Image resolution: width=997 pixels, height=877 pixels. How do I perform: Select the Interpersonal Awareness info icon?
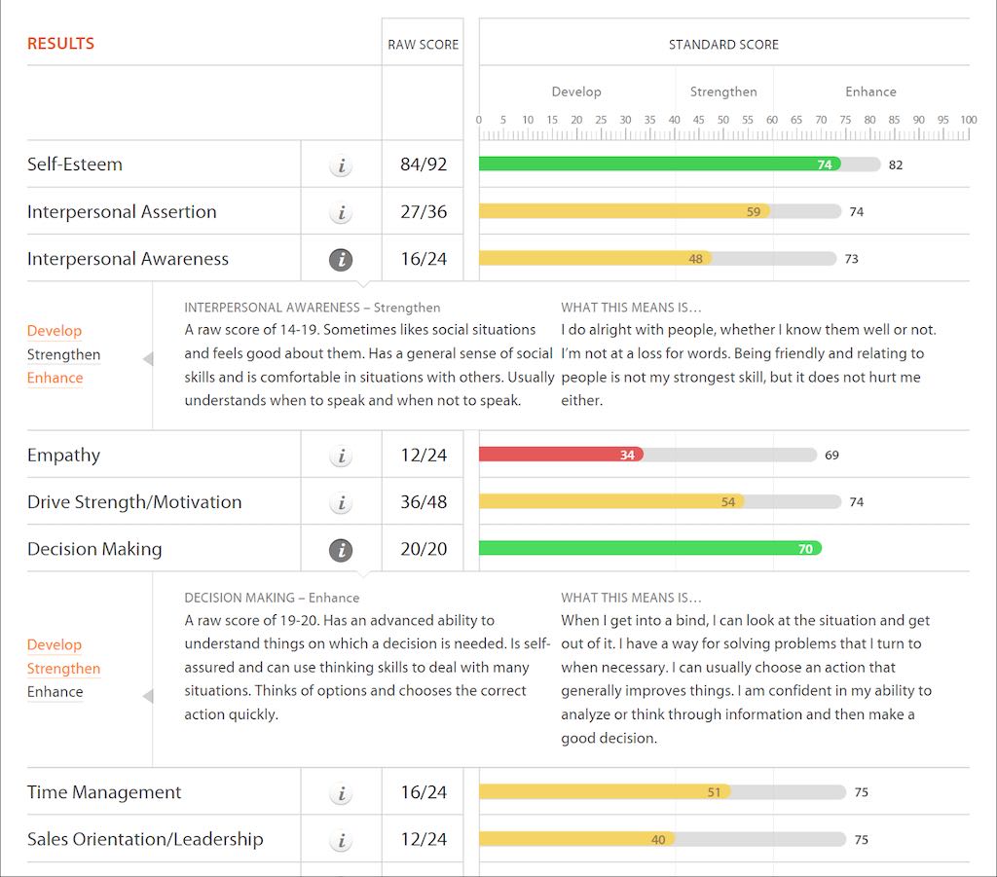click(341, 259)
